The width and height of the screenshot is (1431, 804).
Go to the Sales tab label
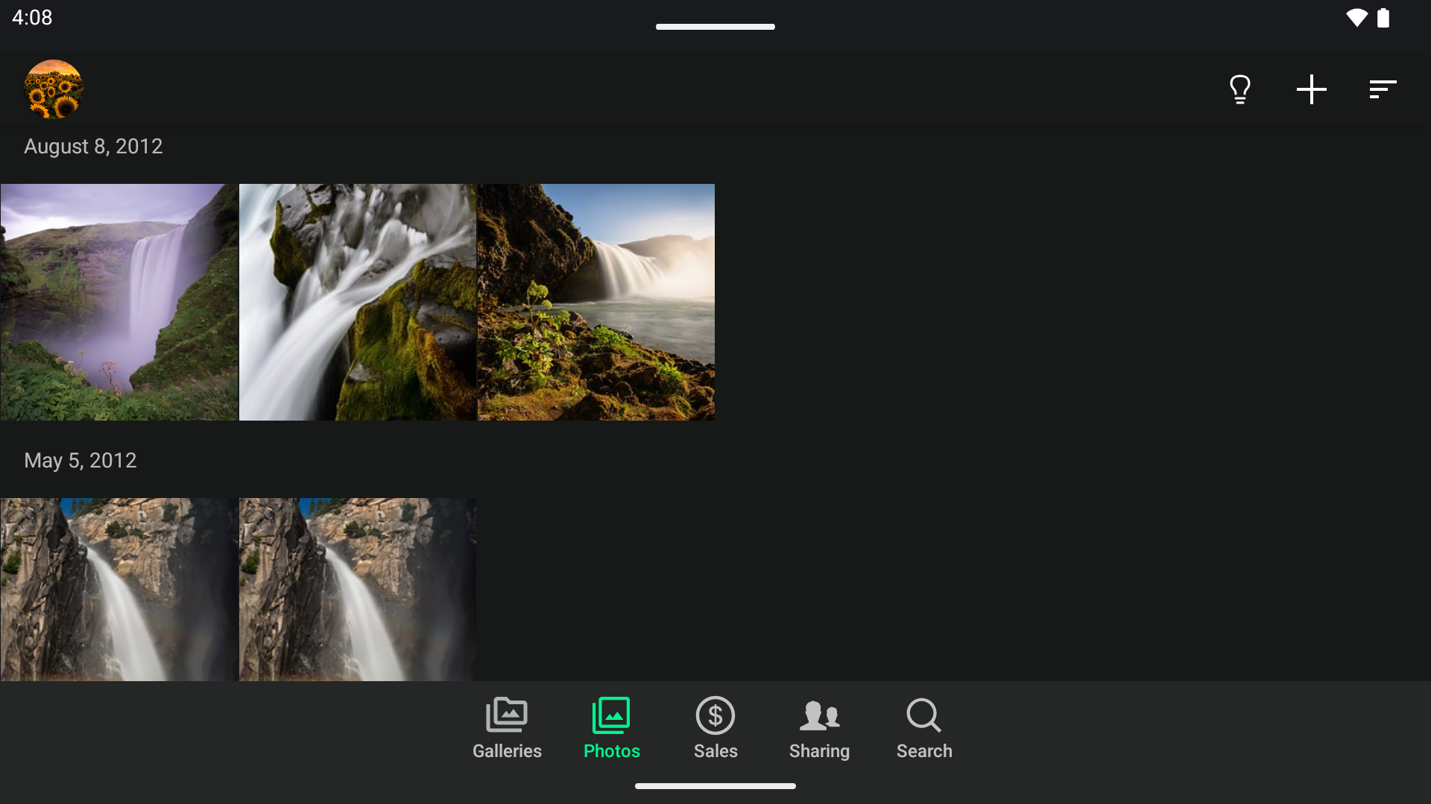[x=715, y=751]
